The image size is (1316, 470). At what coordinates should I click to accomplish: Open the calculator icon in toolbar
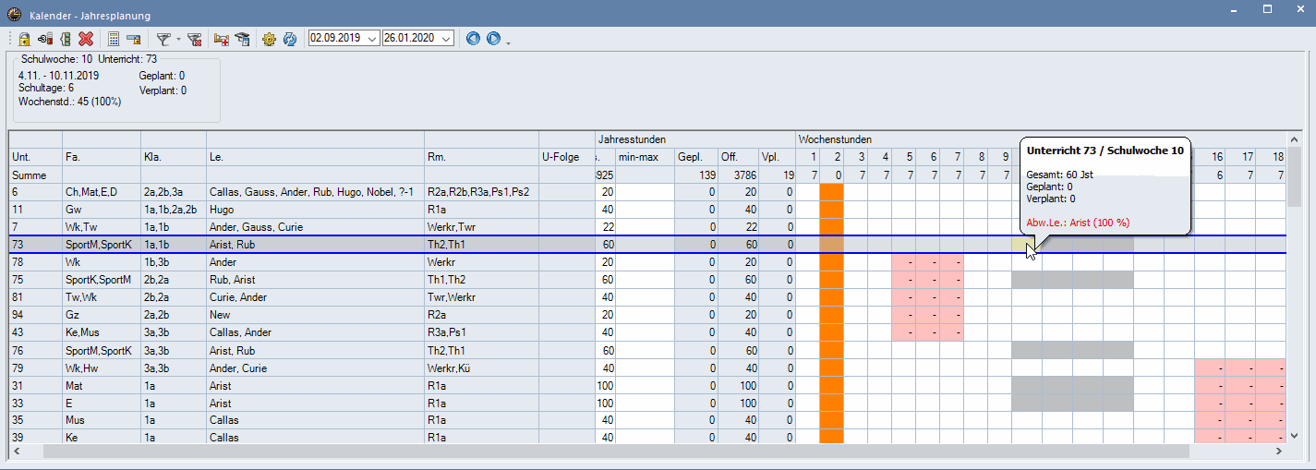(114, 39)
